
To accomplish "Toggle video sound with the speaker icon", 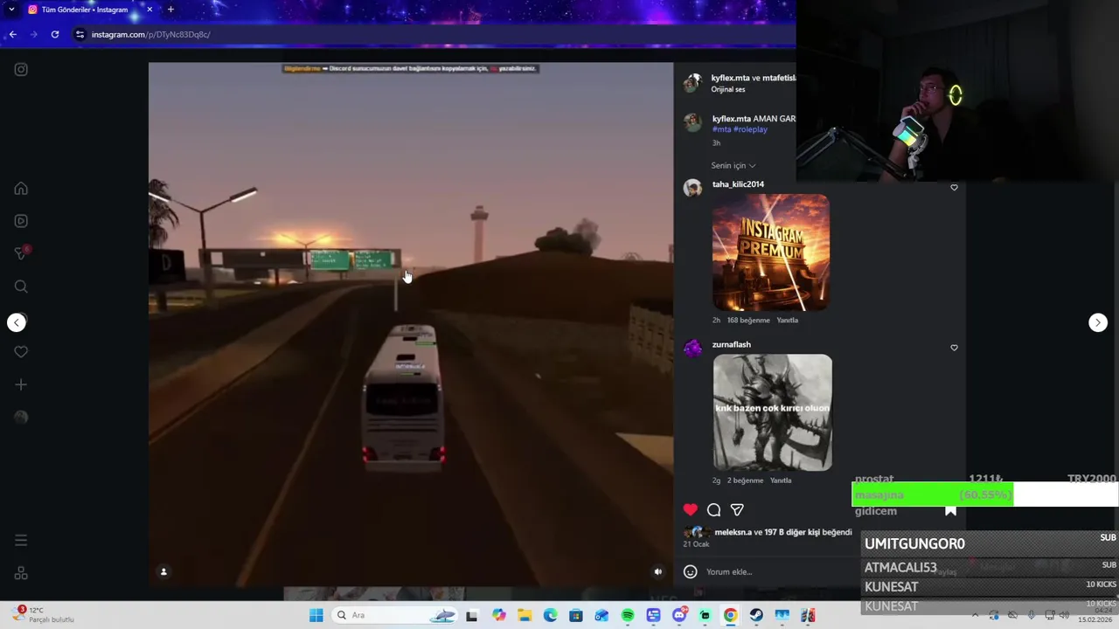I will [x=658, y=571].
